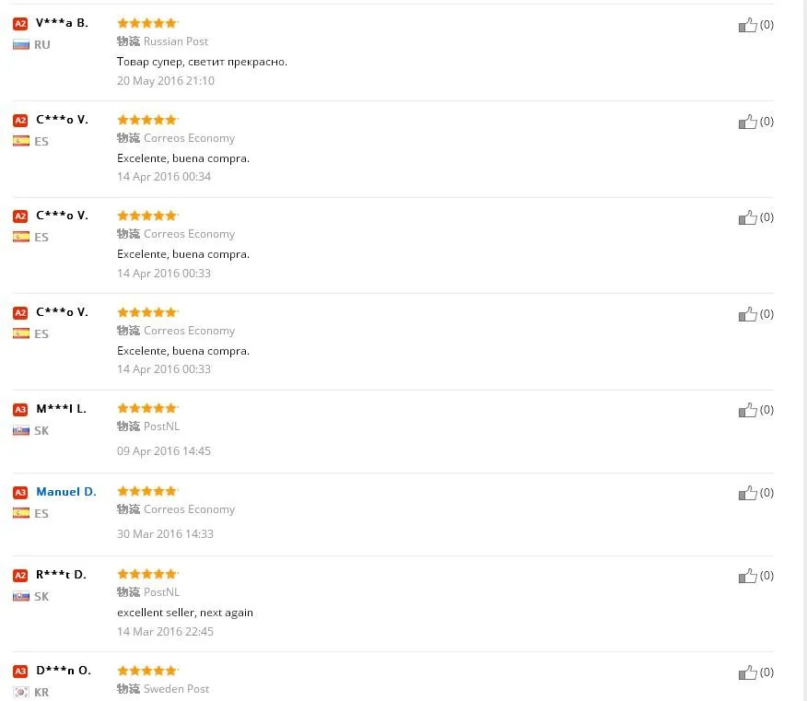Click the reviewer name R***t D.
The width and height of the screenshot is (807, 701).
61,575
